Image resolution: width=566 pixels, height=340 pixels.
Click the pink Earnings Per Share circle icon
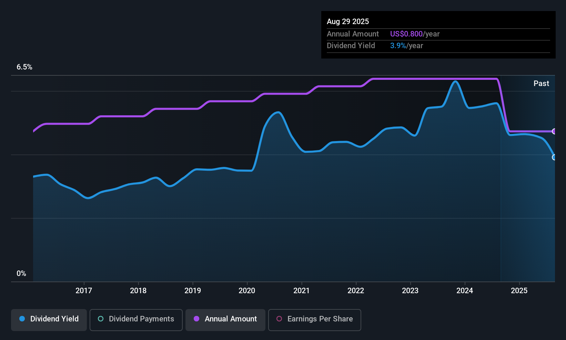pyautogui.click(x=279, y=319)
